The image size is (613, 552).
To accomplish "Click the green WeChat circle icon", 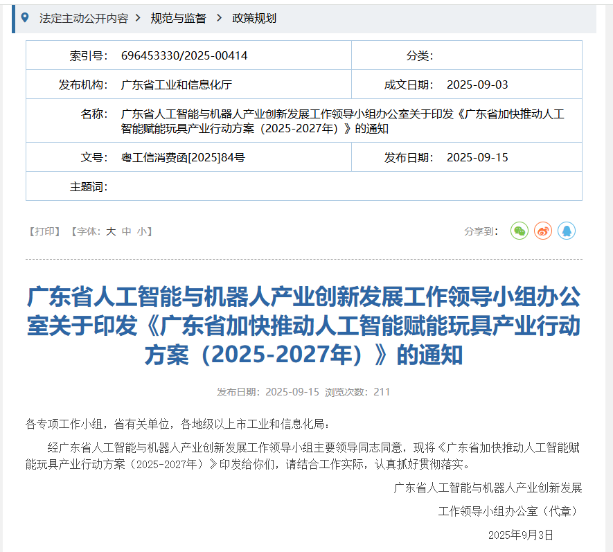I will point(519,231).
